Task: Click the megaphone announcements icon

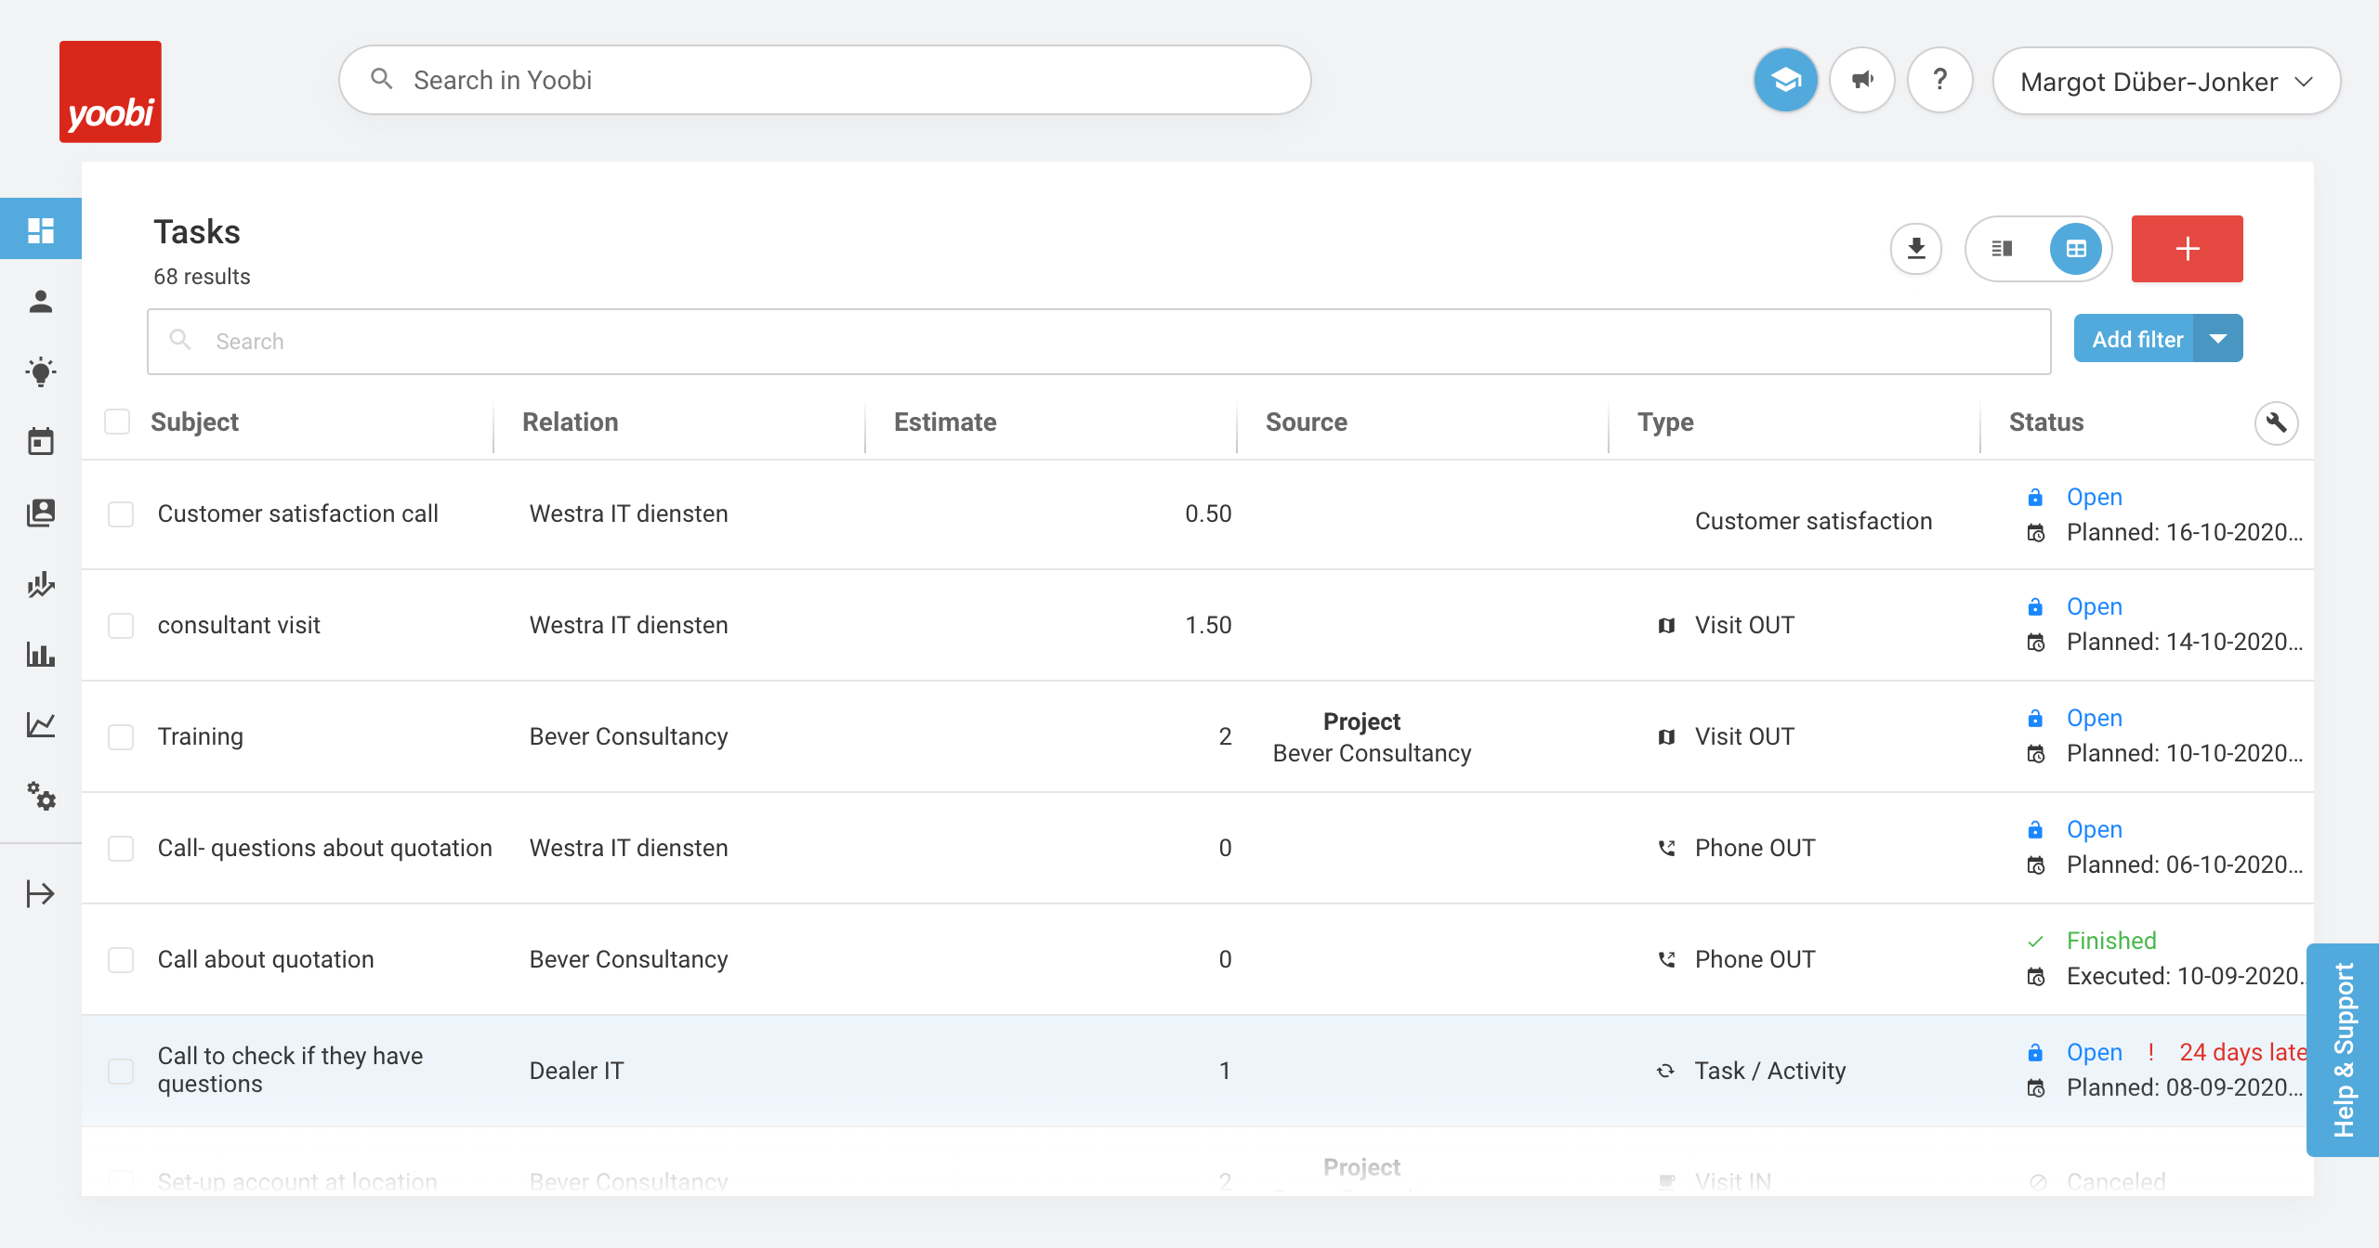Action: tap(1862, 81)
